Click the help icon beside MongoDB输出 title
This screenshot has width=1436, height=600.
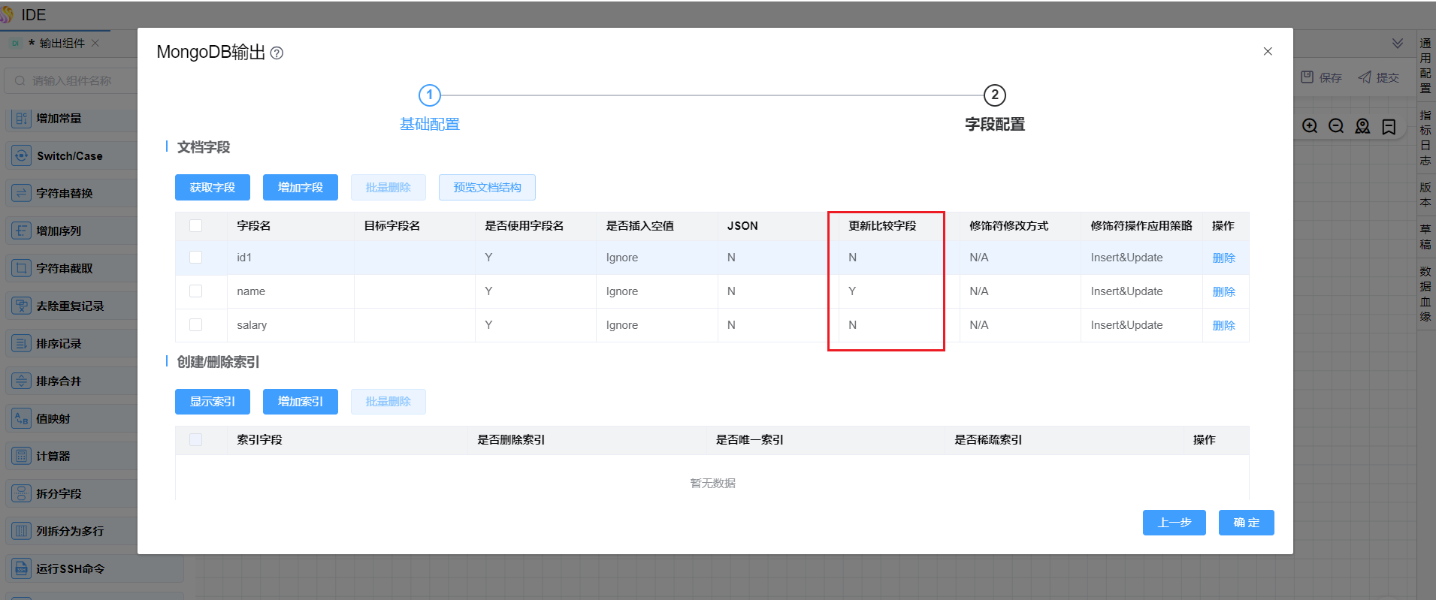(x=277, y=53)
